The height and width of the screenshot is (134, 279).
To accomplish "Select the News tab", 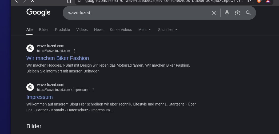I will pos(99,30).
